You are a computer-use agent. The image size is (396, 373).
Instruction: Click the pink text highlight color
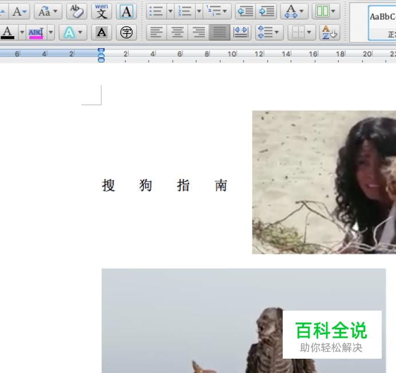point(35,33)
